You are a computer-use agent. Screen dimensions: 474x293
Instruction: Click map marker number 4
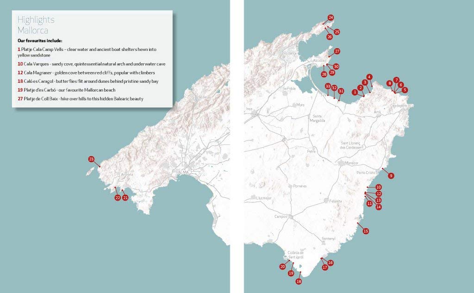(x=369, y=77)
